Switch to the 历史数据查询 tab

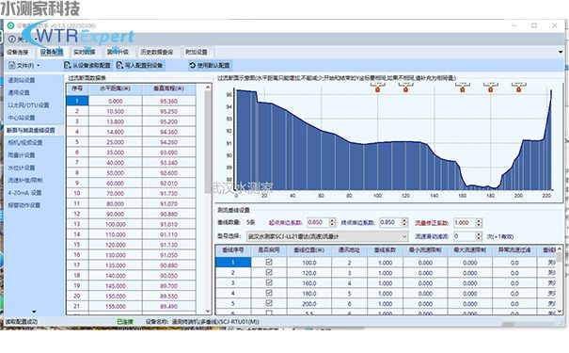click(157, 52)
